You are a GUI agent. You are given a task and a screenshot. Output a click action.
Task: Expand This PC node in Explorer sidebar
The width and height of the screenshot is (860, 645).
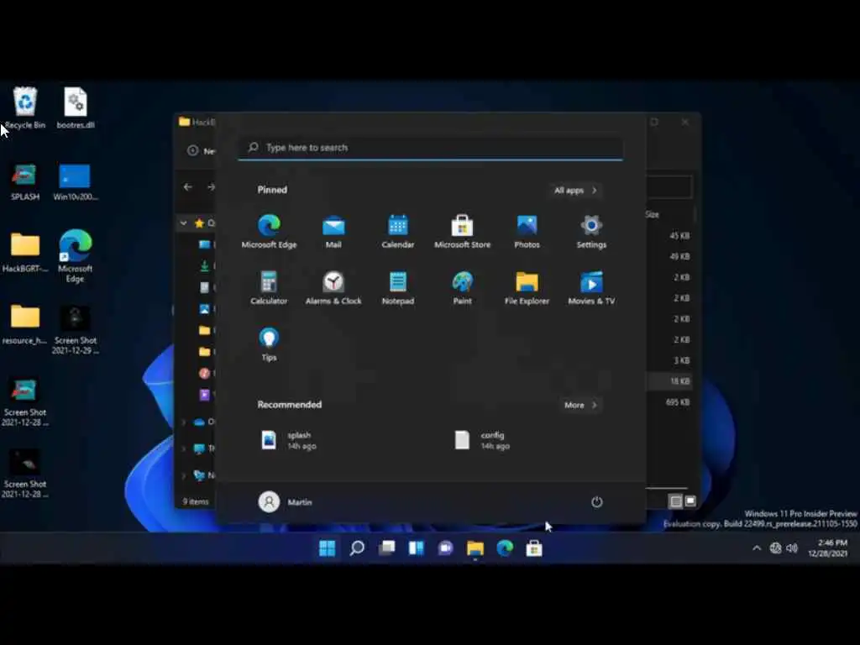(x=184, y=448)
